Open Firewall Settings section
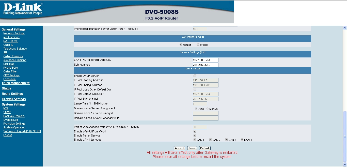347x167 pixels. pyautogui.click(x=14, y=99)
